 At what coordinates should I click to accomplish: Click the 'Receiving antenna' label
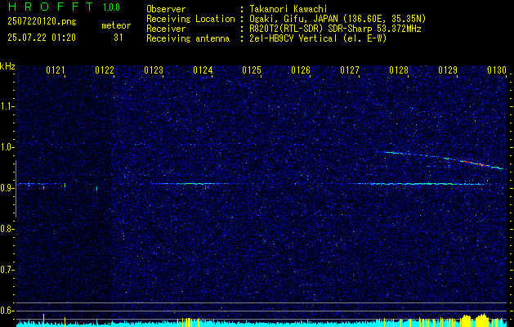pos(188,38)
